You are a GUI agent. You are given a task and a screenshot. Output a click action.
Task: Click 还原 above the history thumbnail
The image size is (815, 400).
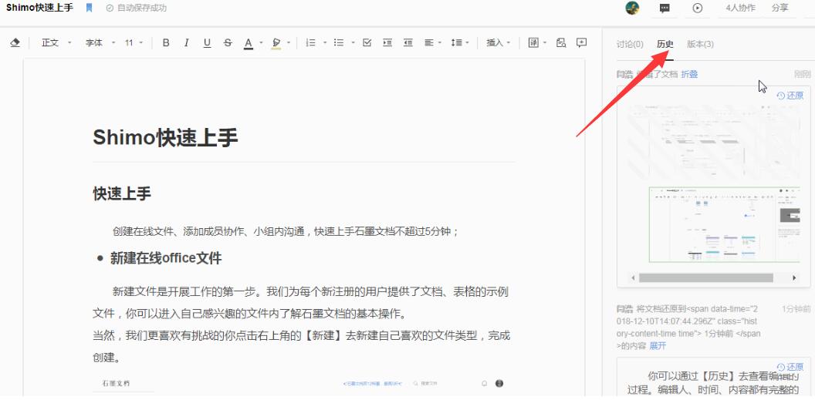(x=790, y=96)
